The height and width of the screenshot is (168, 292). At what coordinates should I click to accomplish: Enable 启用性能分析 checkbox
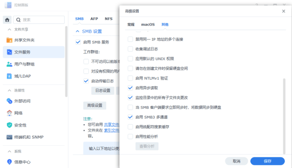130,137
